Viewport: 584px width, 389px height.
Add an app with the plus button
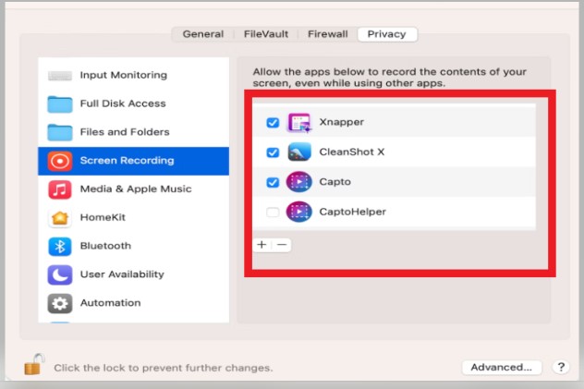click(x=262, y=245)
